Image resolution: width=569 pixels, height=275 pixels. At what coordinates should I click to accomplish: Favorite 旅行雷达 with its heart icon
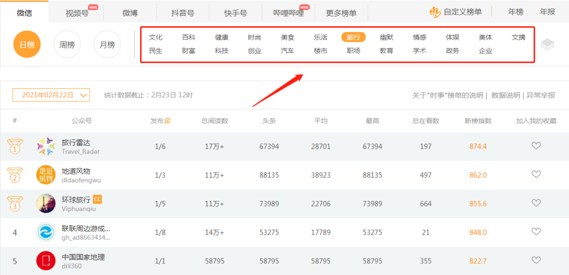point(536,146)
